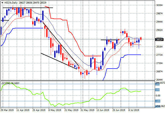Image resolution: width=165 pixels, height=113 pixels.
Task: Select the 13 Jun 2019 date label
Action: 103,110
